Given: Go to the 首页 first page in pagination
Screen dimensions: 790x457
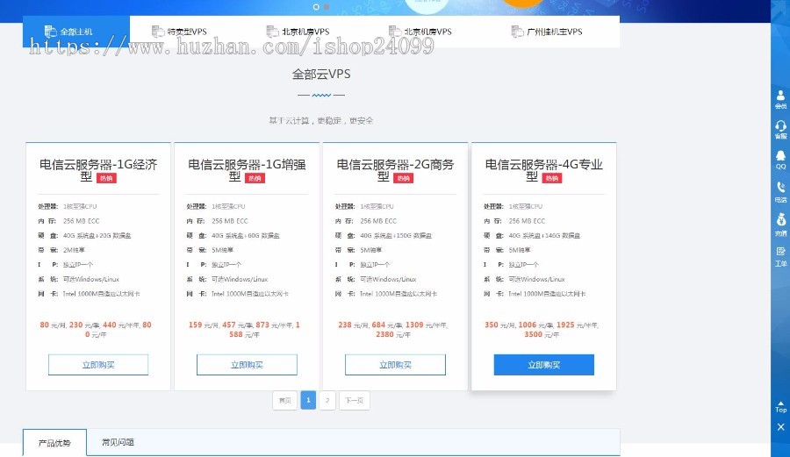Looking at the screenshot, I should [284, 401].
